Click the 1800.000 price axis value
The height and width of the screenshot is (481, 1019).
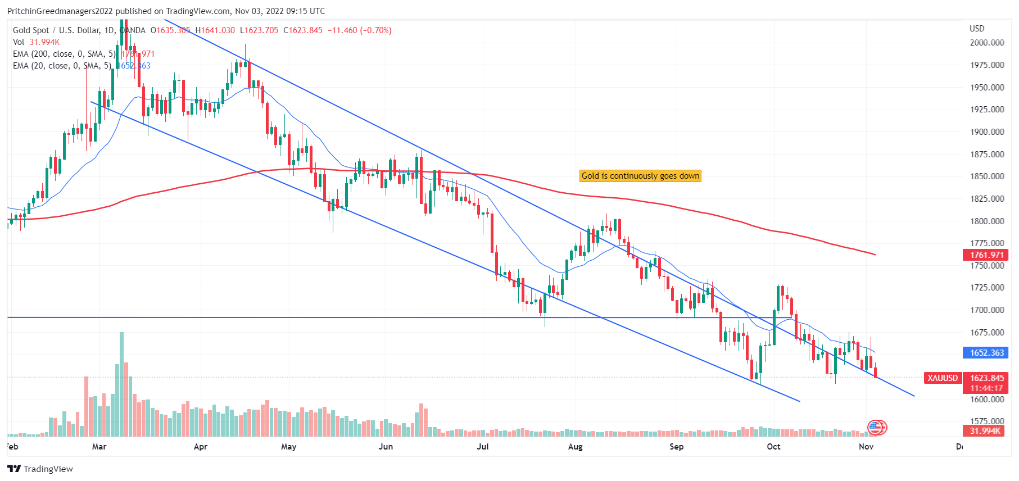(987, 221)
